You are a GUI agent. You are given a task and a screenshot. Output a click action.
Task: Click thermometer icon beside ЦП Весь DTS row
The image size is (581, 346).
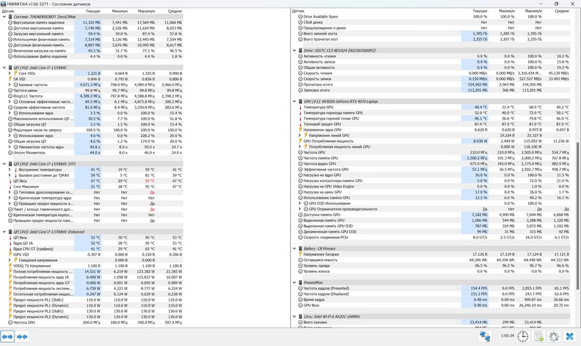click(11, 181)
